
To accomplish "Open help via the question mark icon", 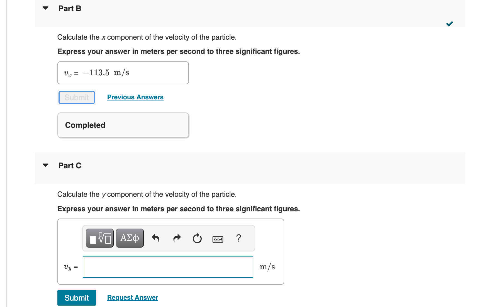I will pos(238,238).
